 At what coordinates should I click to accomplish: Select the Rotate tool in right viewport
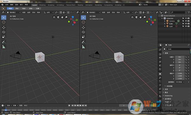point(83,32)
